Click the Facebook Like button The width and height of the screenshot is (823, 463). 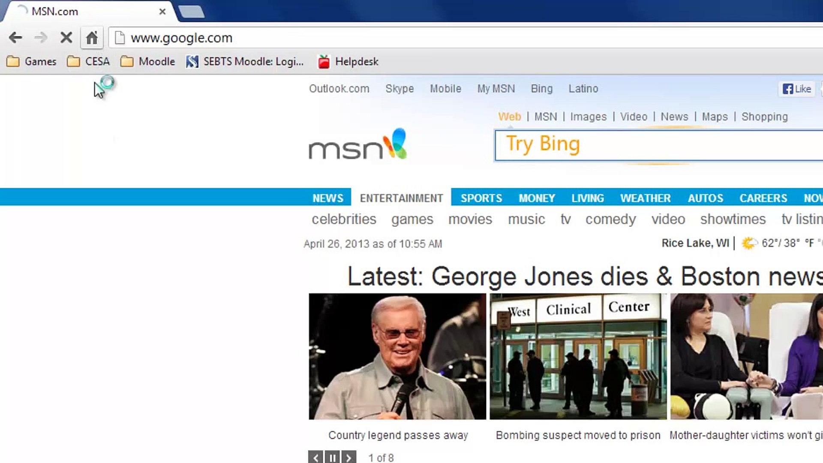(797, 89)
